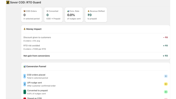Click the Converted arrows icon
The height and width of the screenshot is (99, 176).
coord(47,11)
